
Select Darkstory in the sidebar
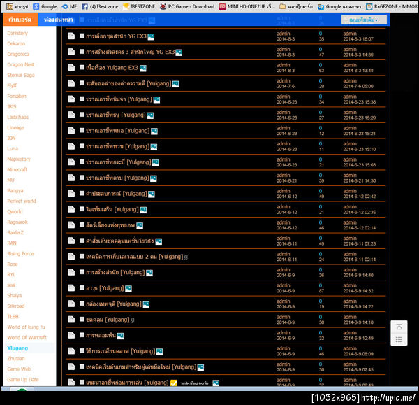[x=17, y=33]
